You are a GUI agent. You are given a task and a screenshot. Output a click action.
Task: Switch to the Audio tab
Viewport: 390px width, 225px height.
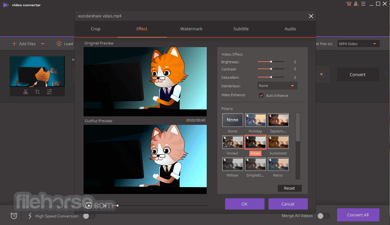(290, 29)
